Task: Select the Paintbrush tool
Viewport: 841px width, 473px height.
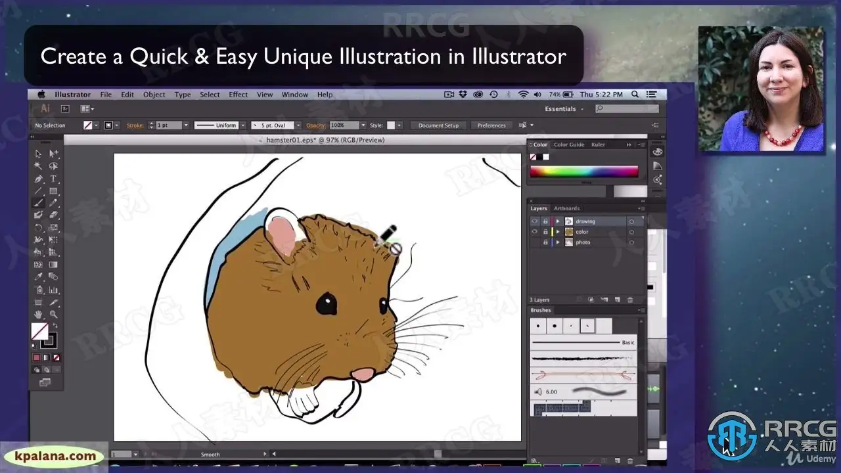Action: pos(39,203)
